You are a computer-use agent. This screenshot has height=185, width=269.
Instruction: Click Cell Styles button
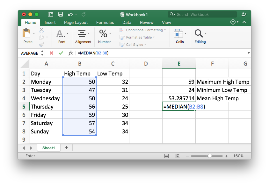point(132,45)
